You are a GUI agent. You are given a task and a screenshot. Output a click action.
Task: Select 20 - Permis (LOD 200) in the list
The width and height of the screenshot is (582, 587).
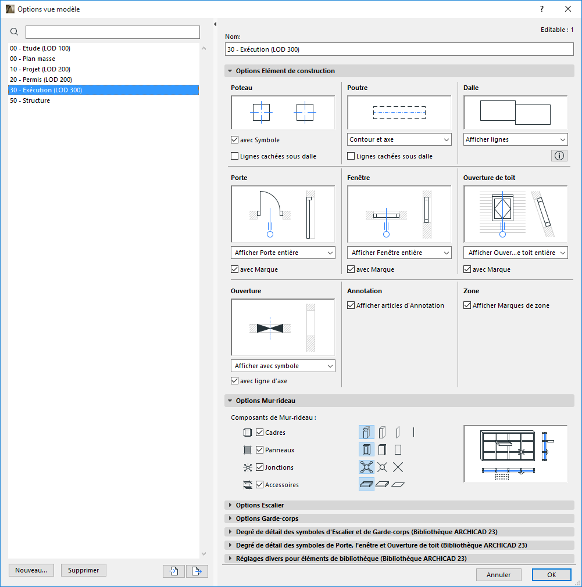point(41,79)
